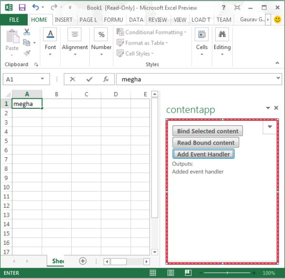
Task: Click the horizontal scrollbar right arrow
Action: [x=147, y=261]
